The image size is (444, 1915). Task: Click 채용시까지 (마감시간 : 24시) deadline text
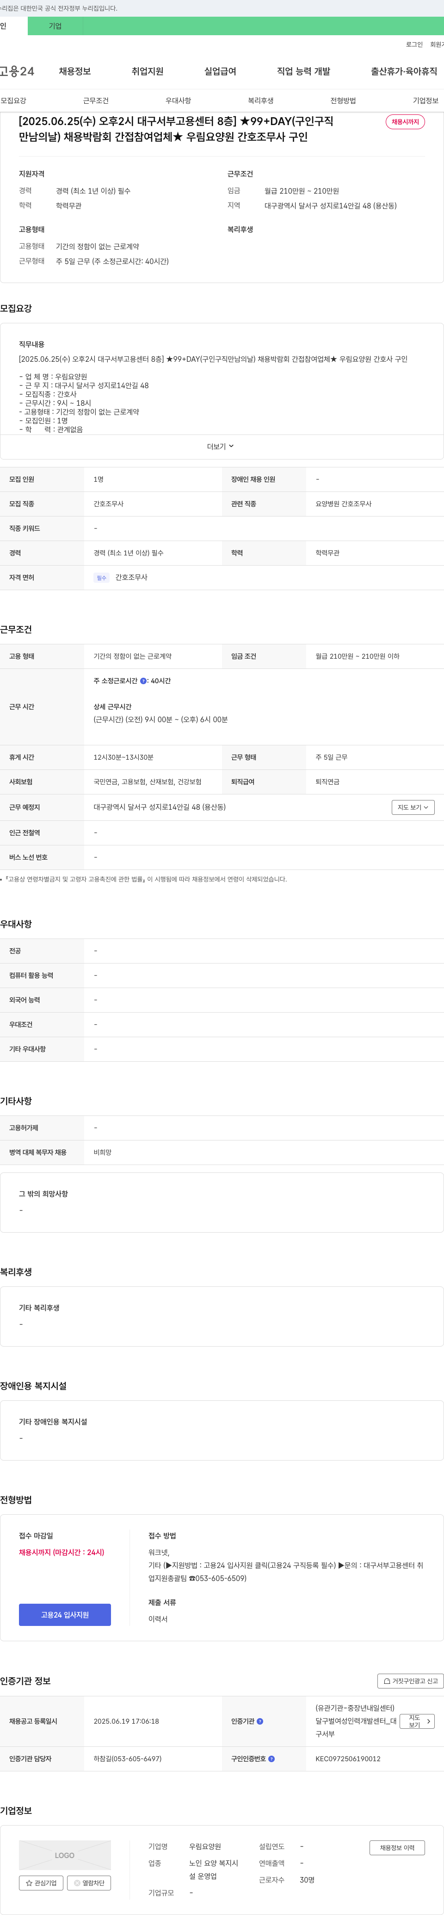click(62, 1552)
